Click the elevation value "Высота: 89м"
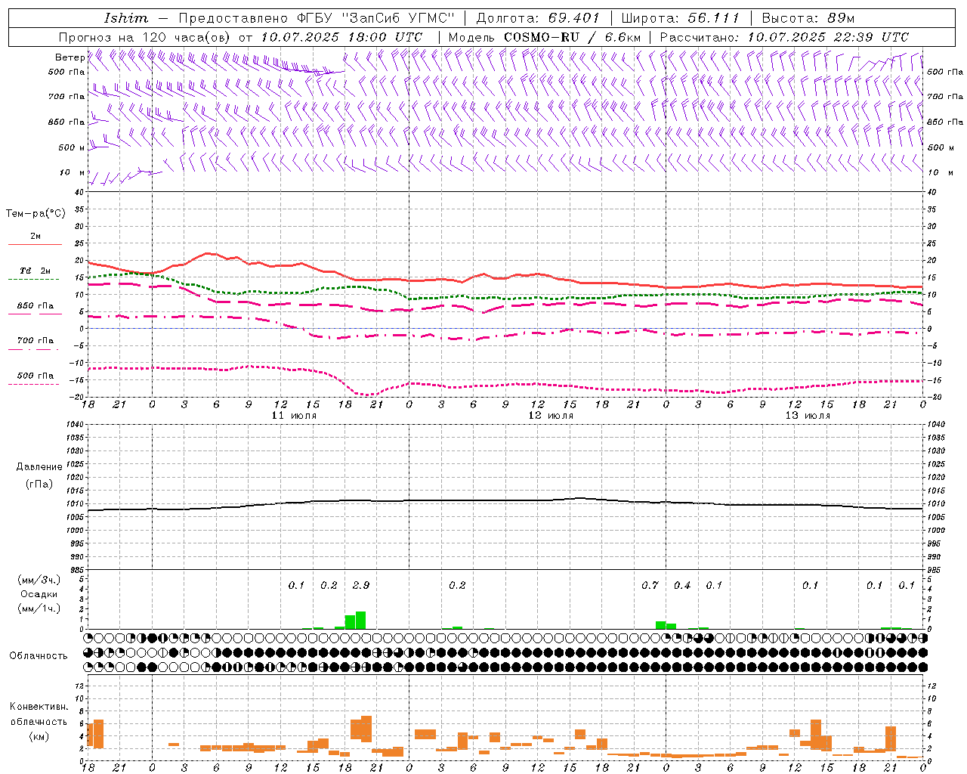This screenshot has height=774, width=967. [808, 18]
